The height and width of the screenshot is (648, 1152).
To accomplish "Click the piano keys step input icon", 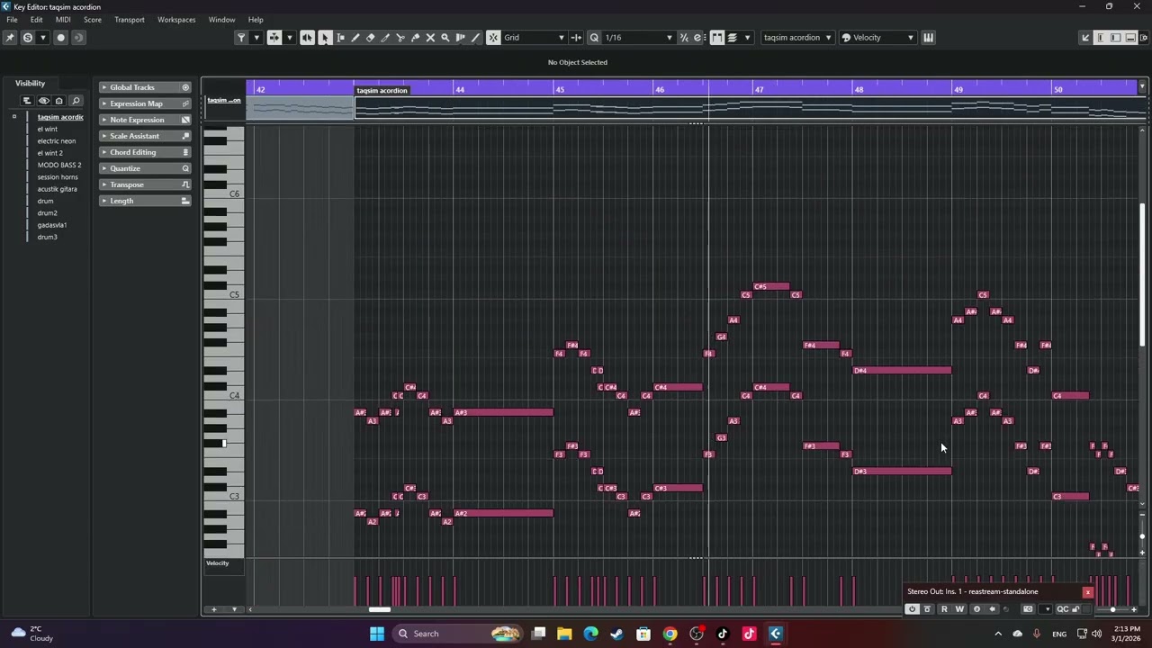I will click(928, 38).
